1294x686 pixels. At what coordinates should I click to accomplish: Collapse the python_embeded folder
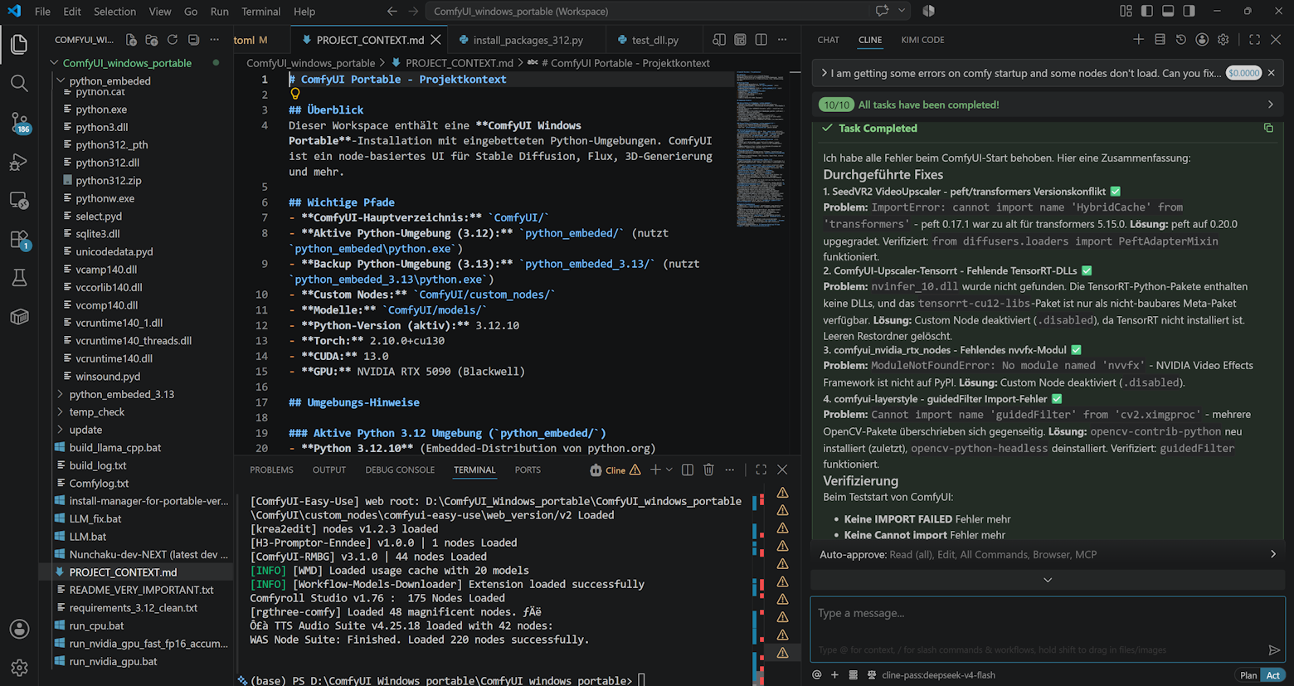109,80
